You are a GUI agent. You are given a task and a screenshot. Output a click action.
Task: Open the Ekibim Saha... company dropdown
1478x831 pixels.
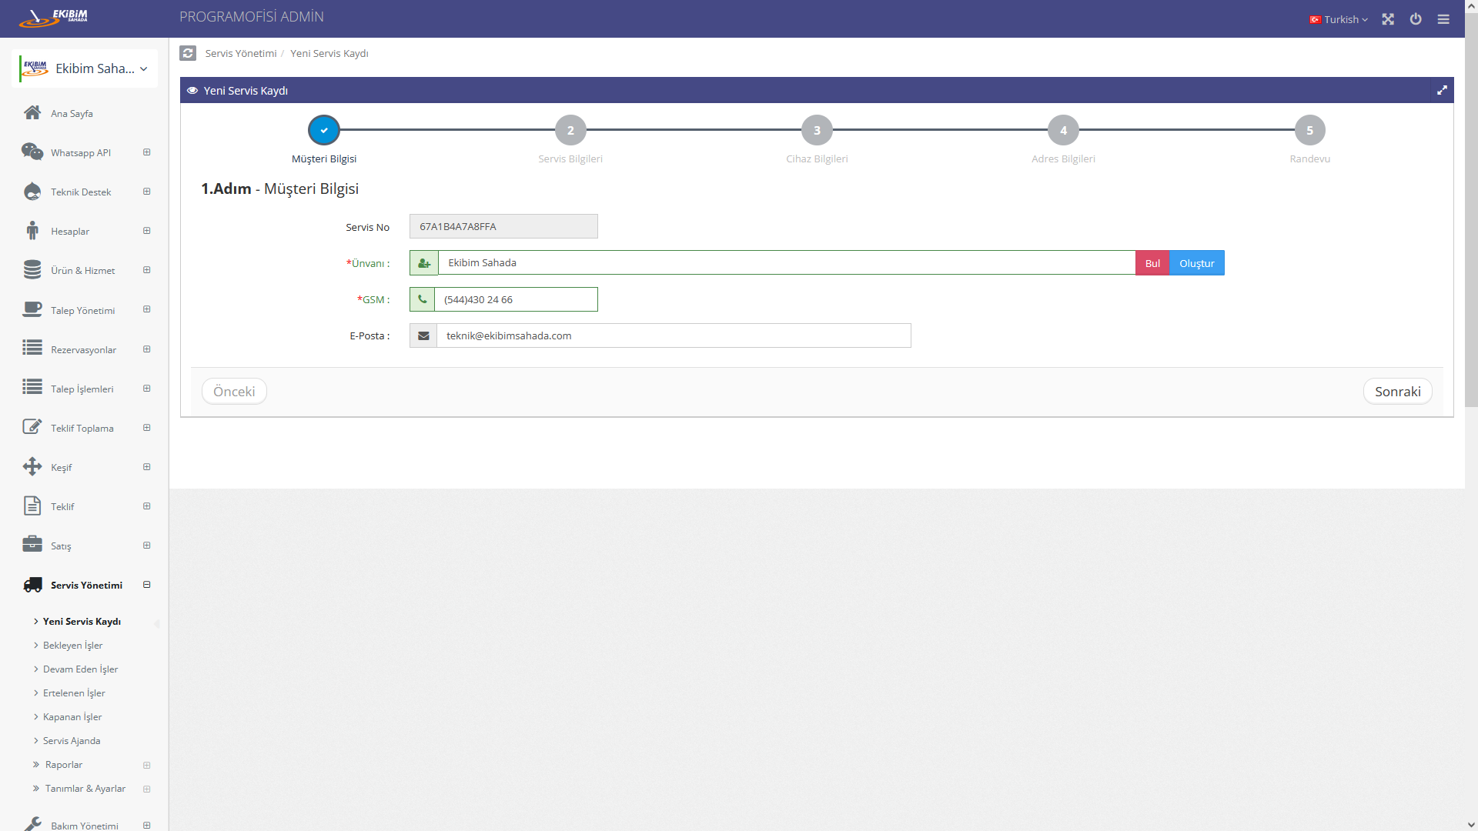pyautogui.click(x=86, y=68)
